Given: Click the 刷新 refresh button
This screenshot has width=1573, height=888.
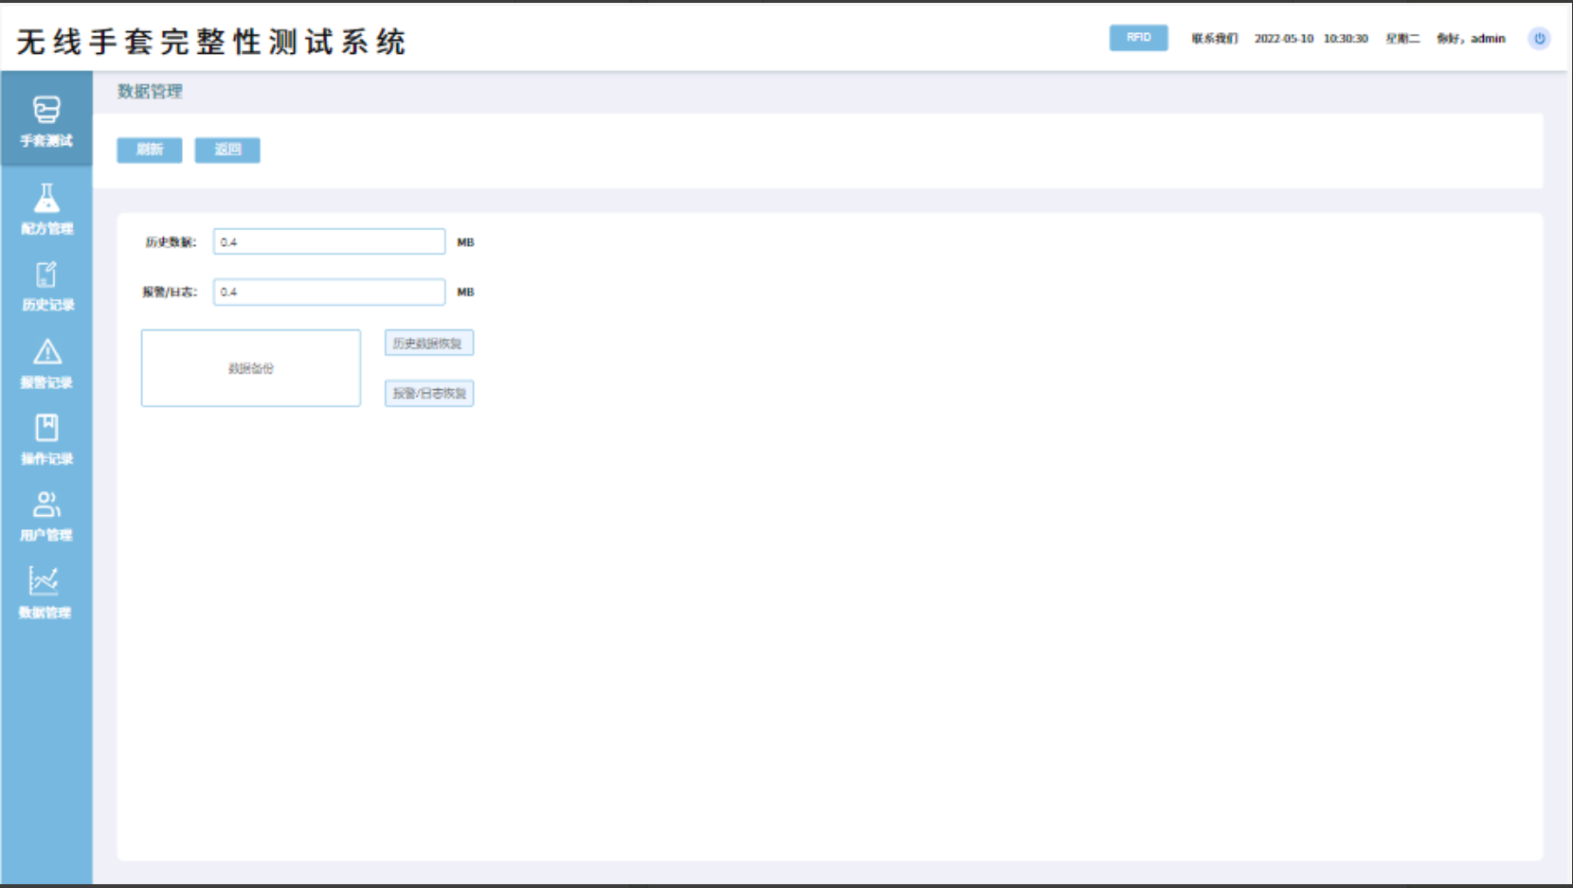Looking at the screenshot, I should pyautogui.click(x=150, y=150).
